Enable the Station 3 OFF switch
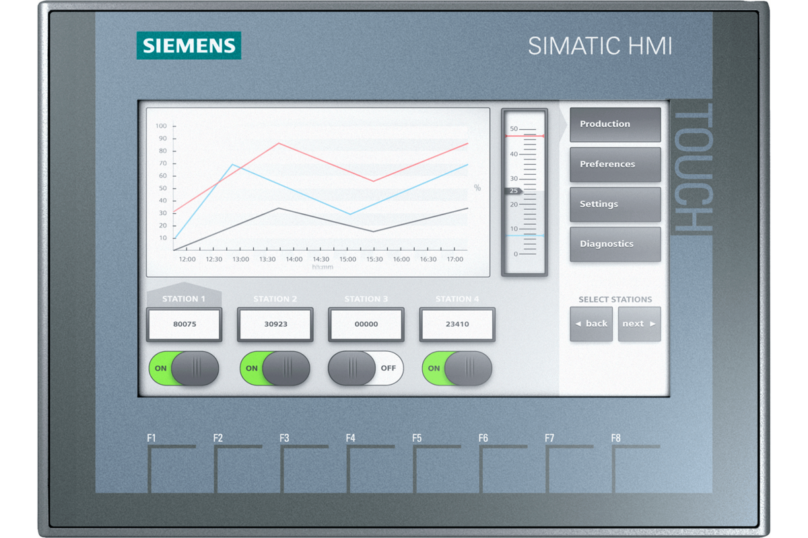 pyautogui.click(x=366, y=369)
